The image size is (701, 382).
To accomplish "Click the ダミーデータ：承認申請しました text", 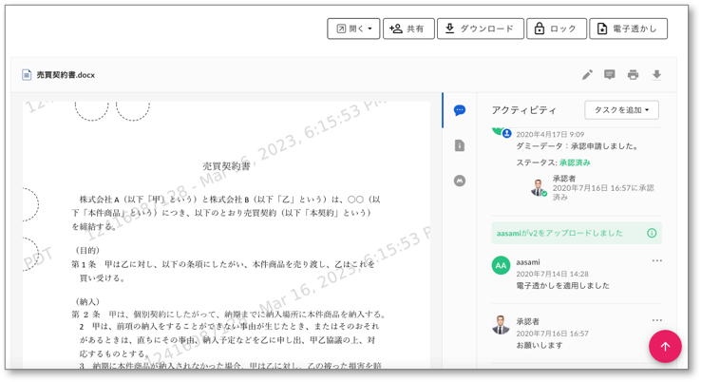I will pos(578,146).
